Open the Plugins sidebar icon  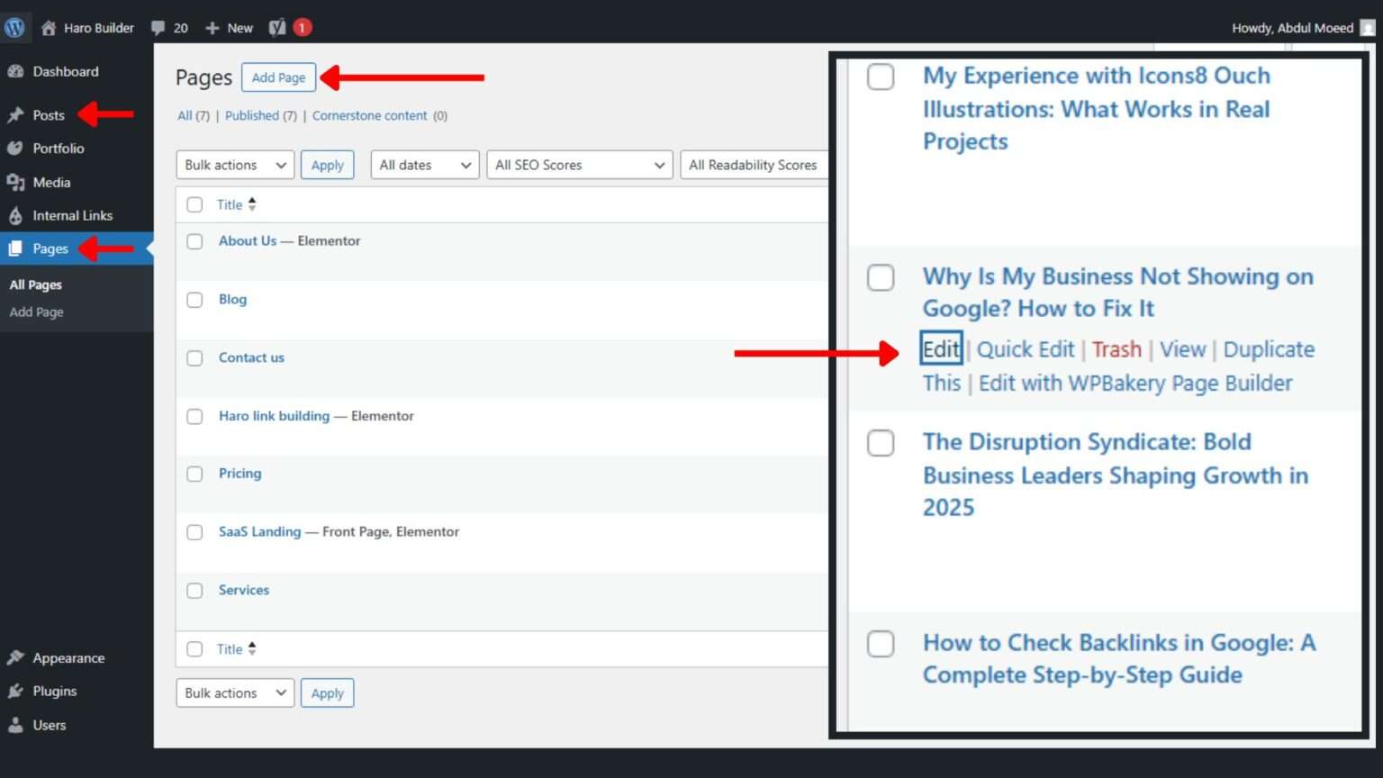coord(15,691)
